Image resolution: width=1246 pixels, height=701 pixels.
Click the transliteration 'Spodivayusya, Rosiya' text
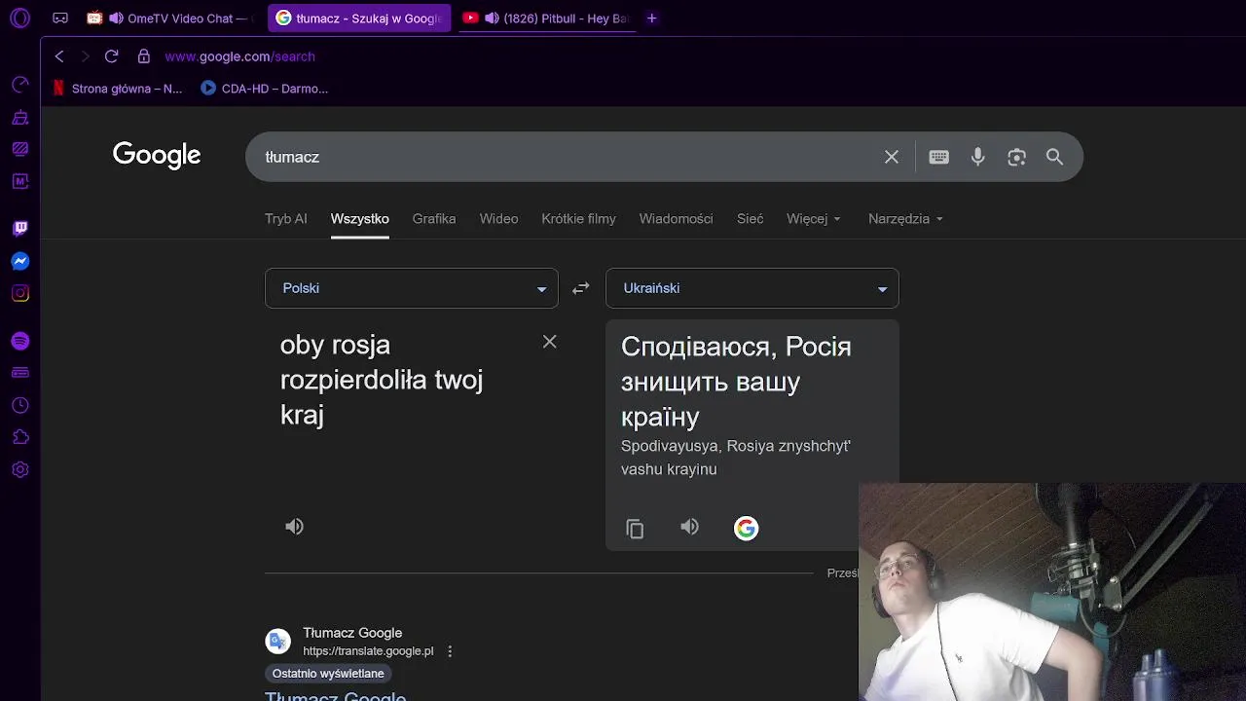point(736,458)
